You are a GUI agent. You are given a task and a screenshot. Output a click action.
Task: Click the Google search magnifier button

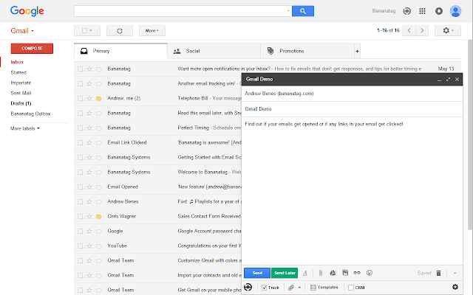(303, 11)
